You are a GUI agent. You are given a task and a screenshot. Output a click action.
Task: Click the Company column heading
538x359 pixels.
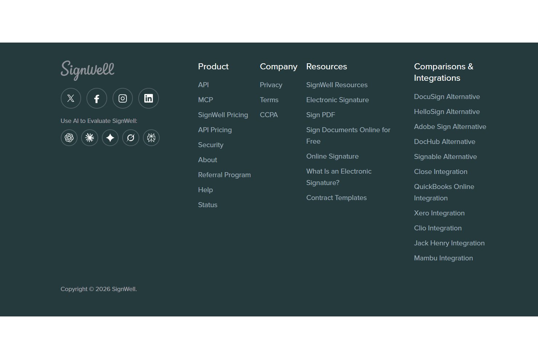[x=279, y=67]
